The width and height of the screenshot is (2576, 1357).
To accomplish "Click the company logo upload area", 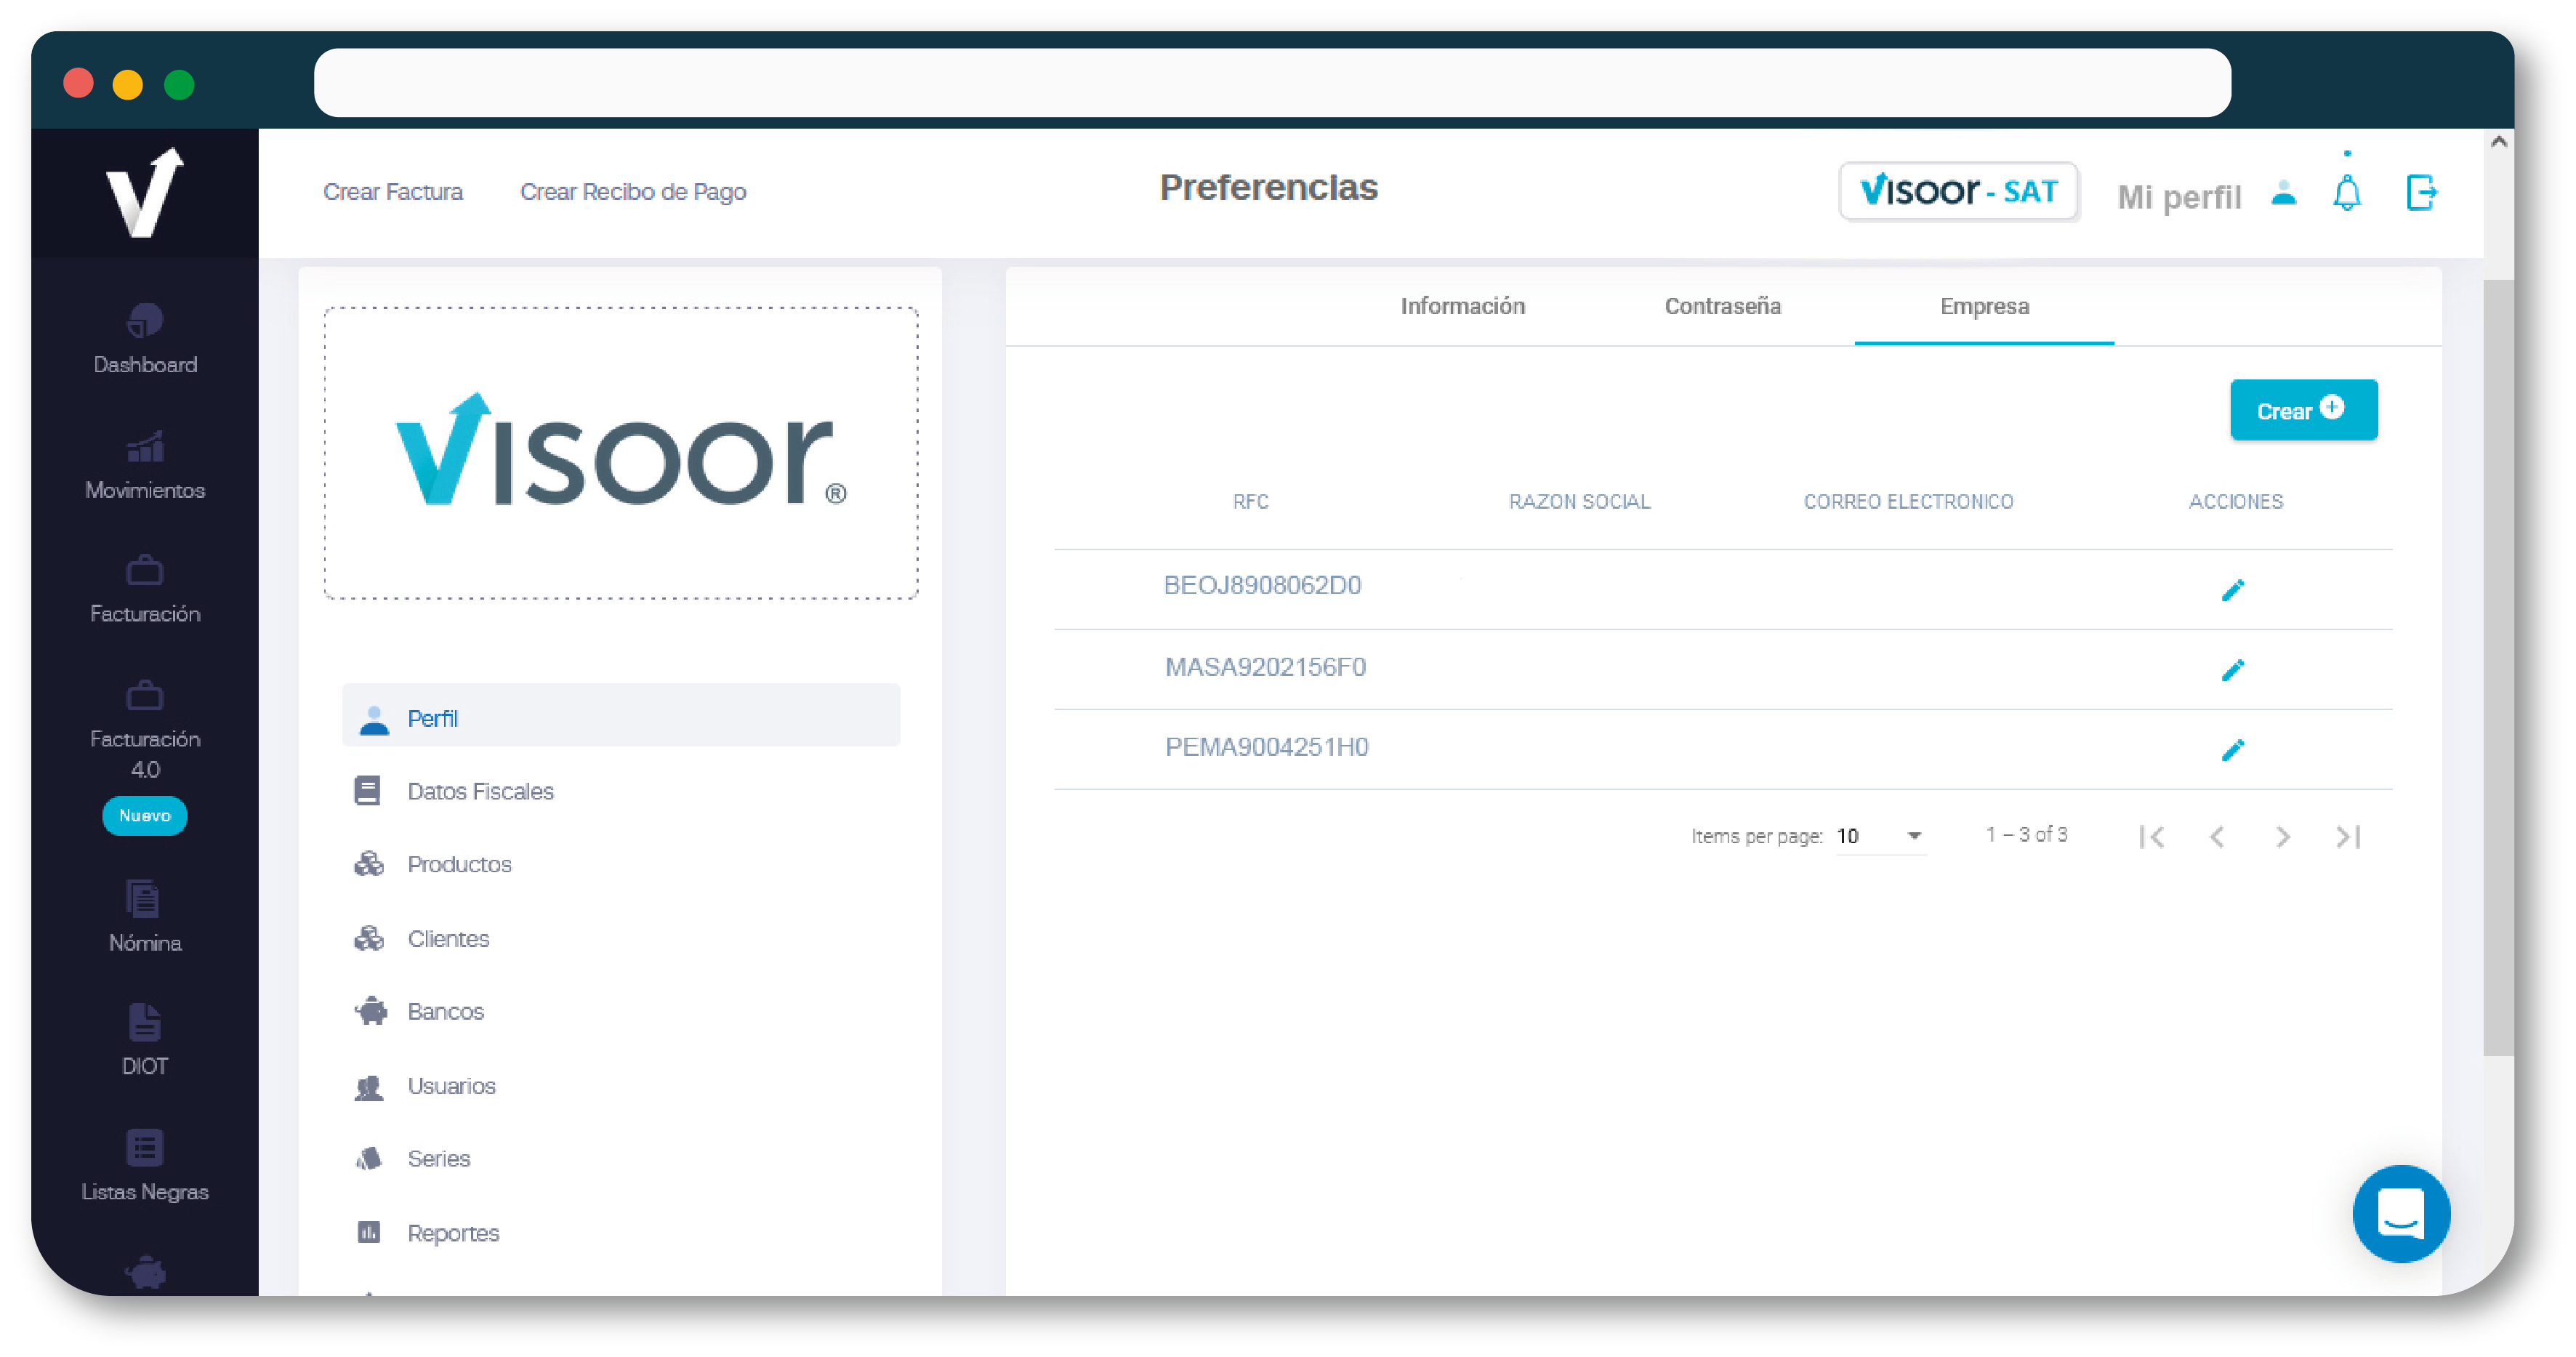I will click(621, 453).
